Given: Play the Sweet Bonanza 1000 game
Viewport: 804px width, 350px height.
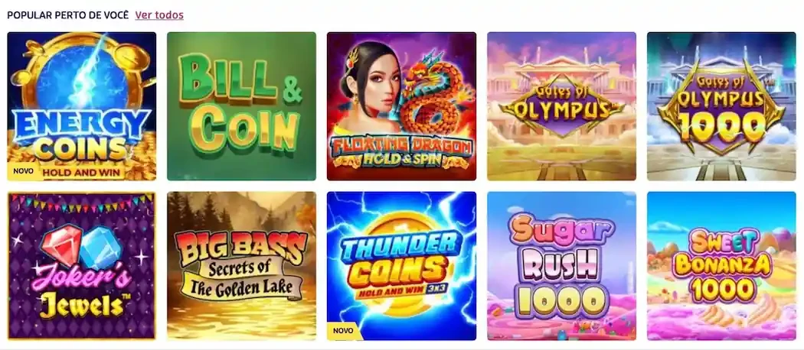Looking at the screenshot, I should [x=721, y=266].
